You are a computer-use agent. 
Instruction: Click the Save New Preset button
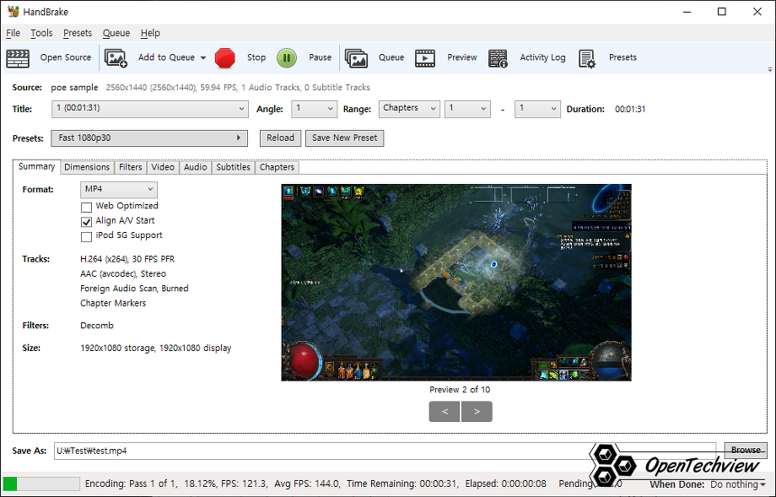click(x=344, y=138)
